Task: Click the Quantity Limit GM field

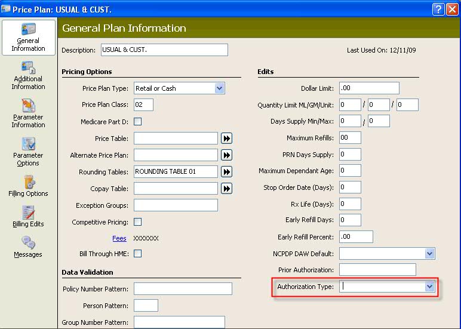Action: point(379,104)
